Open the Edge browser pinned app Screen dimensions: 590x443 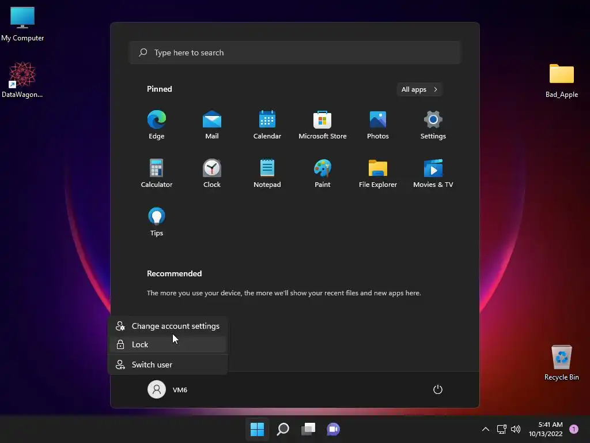point(157,125)
